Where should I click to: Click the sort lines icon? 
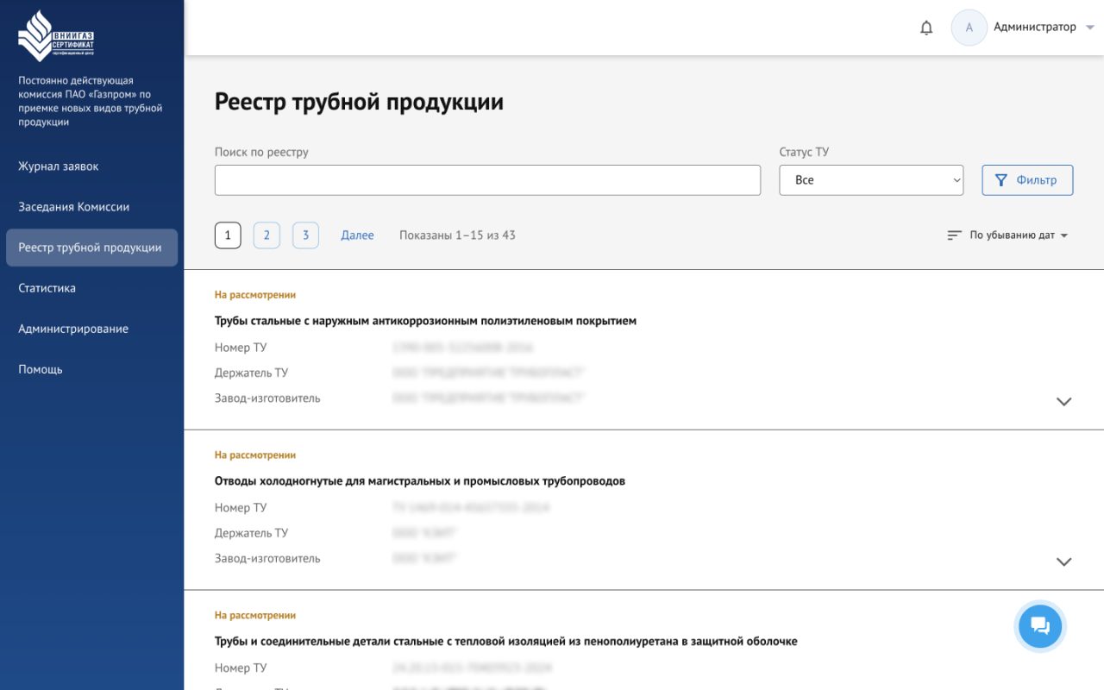(954, 235)
